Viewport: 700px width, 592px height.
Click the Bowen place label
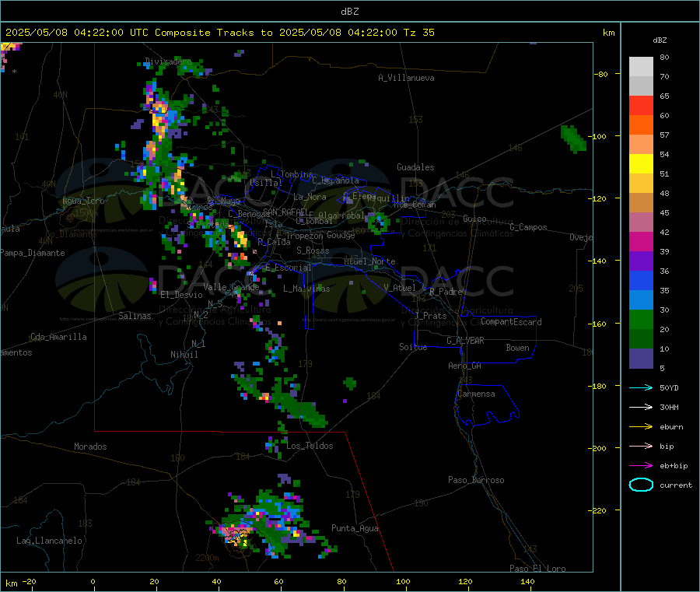click(x=517, y=348)
